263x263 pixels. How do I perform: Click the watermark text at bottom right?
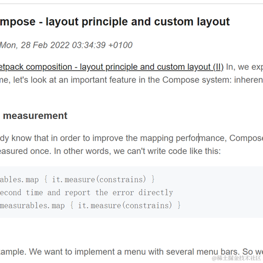[x=236, y=258]
